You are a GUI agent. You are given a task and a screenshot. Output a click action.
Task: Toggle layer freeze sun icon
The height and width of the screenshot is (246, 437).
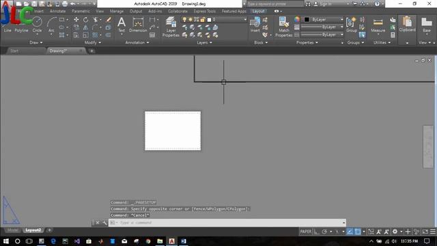tap(191, 20)
